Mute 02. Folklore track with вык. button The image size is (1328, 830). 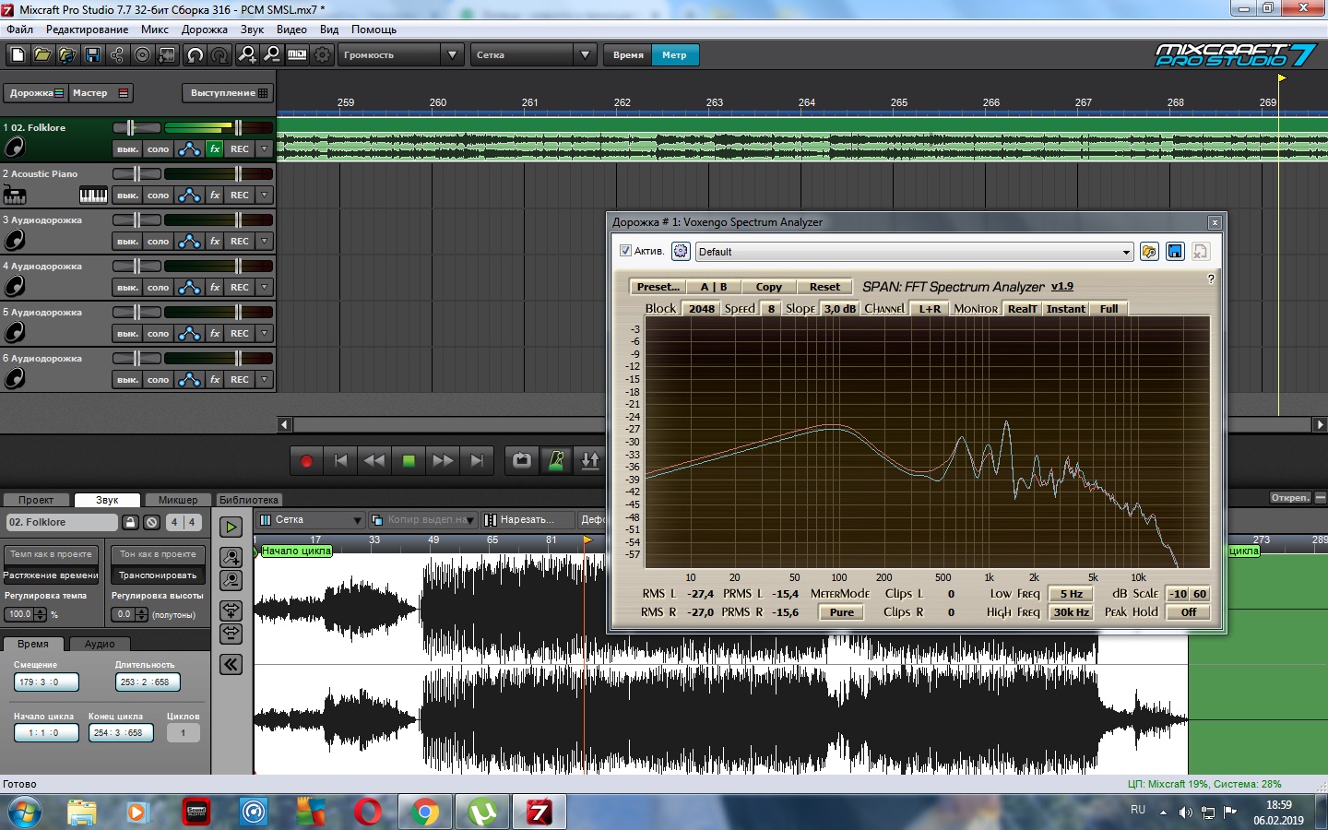127,148
